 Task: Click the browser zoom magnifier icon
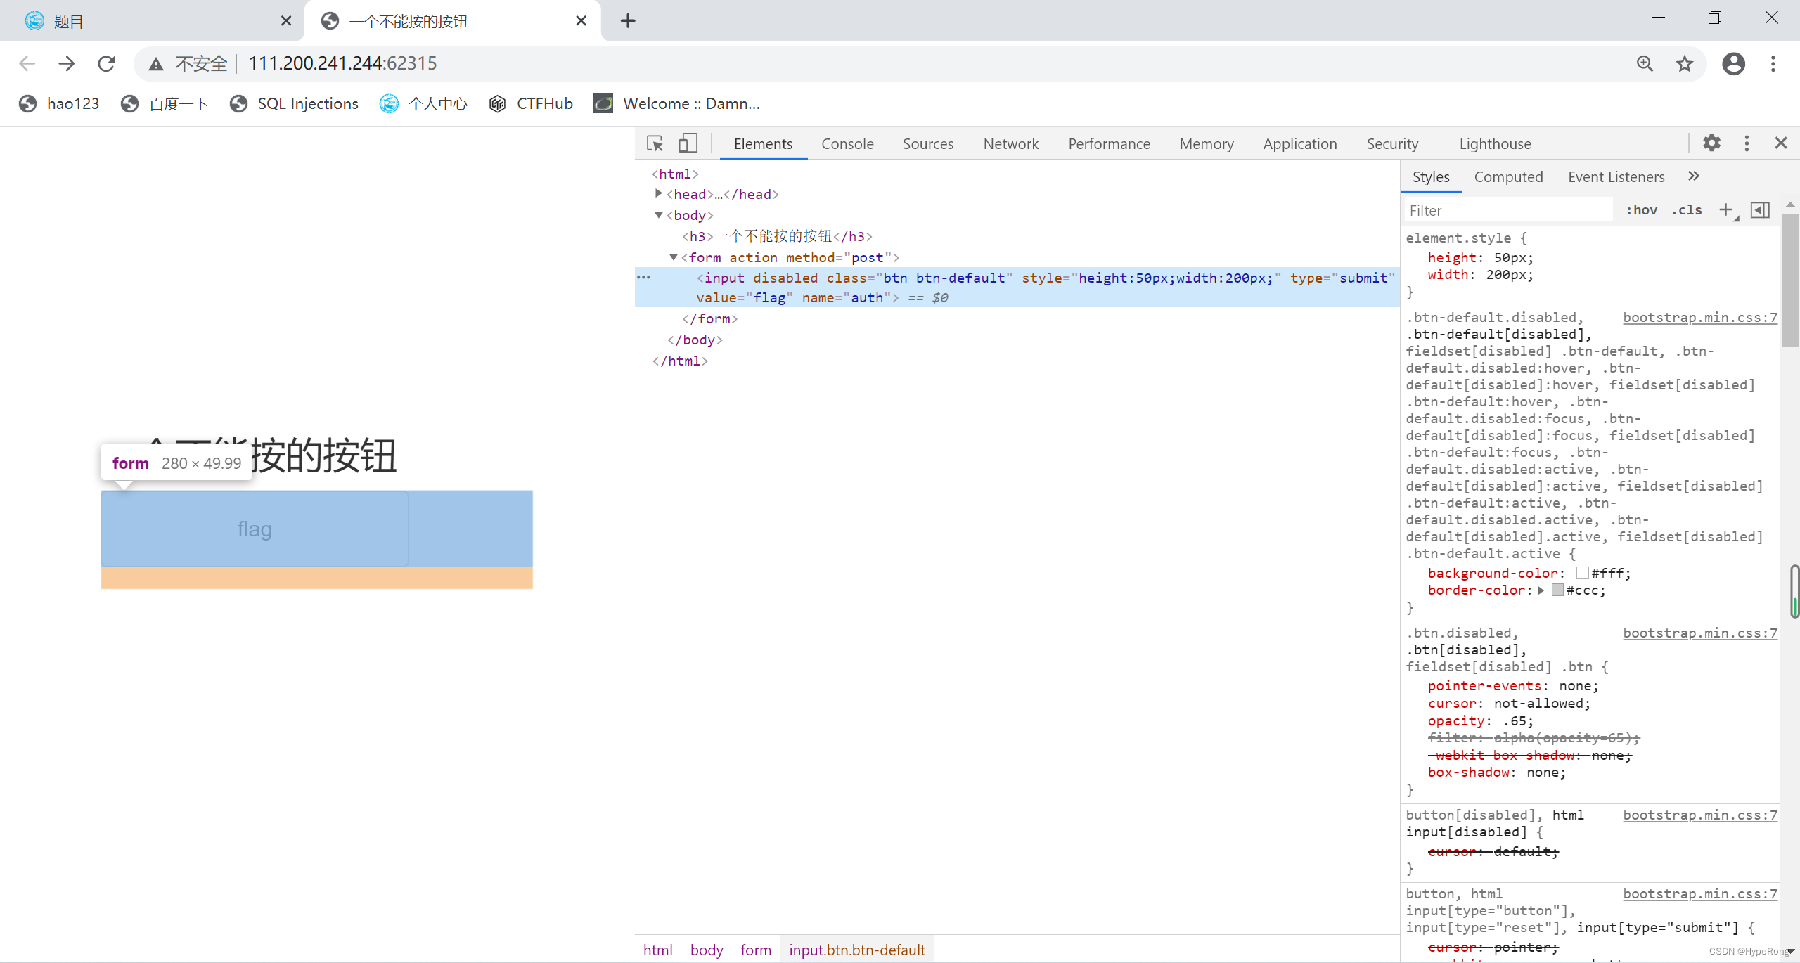point(1645,64)
